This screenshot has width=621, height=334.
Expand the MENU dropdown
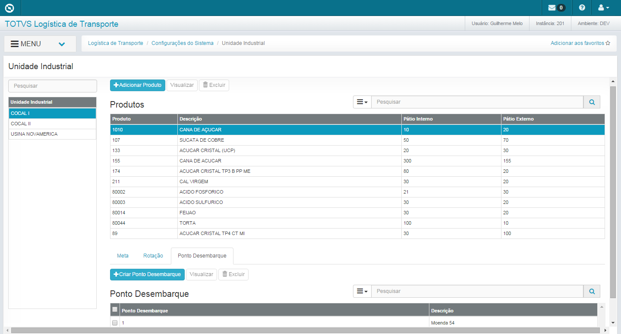[40, 44]
